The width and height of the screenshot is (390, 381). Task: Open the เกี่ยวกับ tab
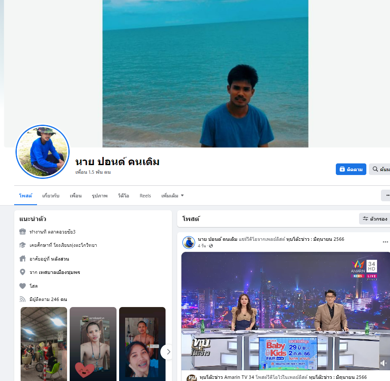(x=51, y=196)
